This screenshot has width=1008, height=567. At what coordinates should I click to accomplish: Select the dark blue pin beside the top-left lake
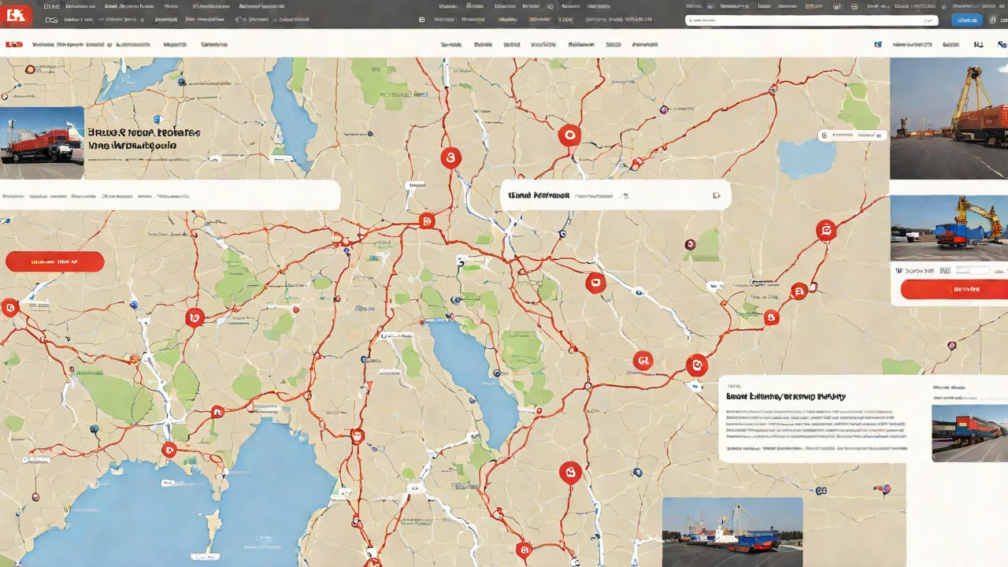click(182, 82)
